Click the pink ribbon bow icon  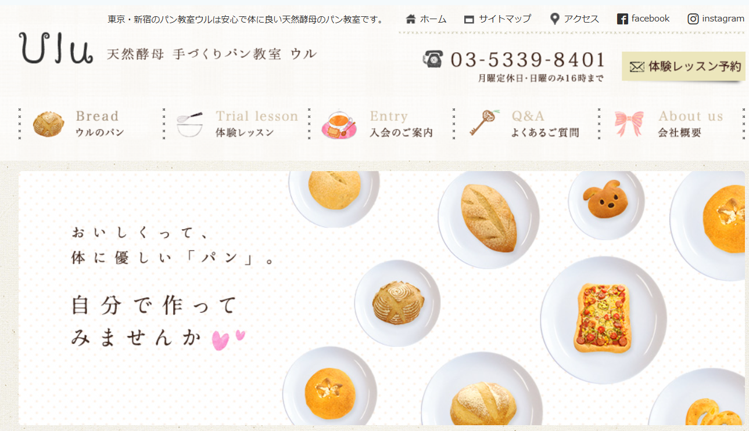pos(629,124)
